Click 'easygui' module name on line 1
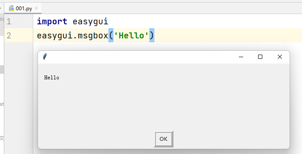The image size is (302, 154). [x=90, y=21]
